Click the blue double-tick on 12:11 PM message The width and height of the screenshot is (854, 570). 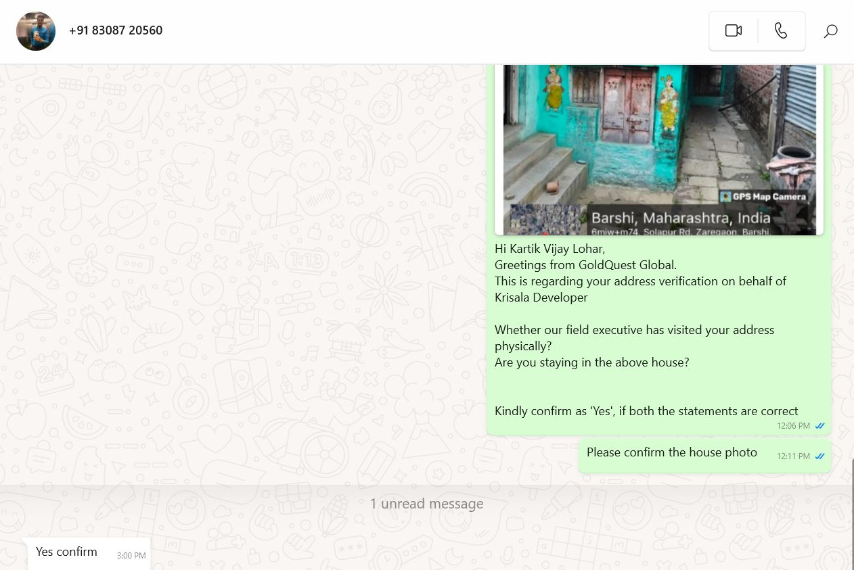pyautogui.click(x=819, y=456)
